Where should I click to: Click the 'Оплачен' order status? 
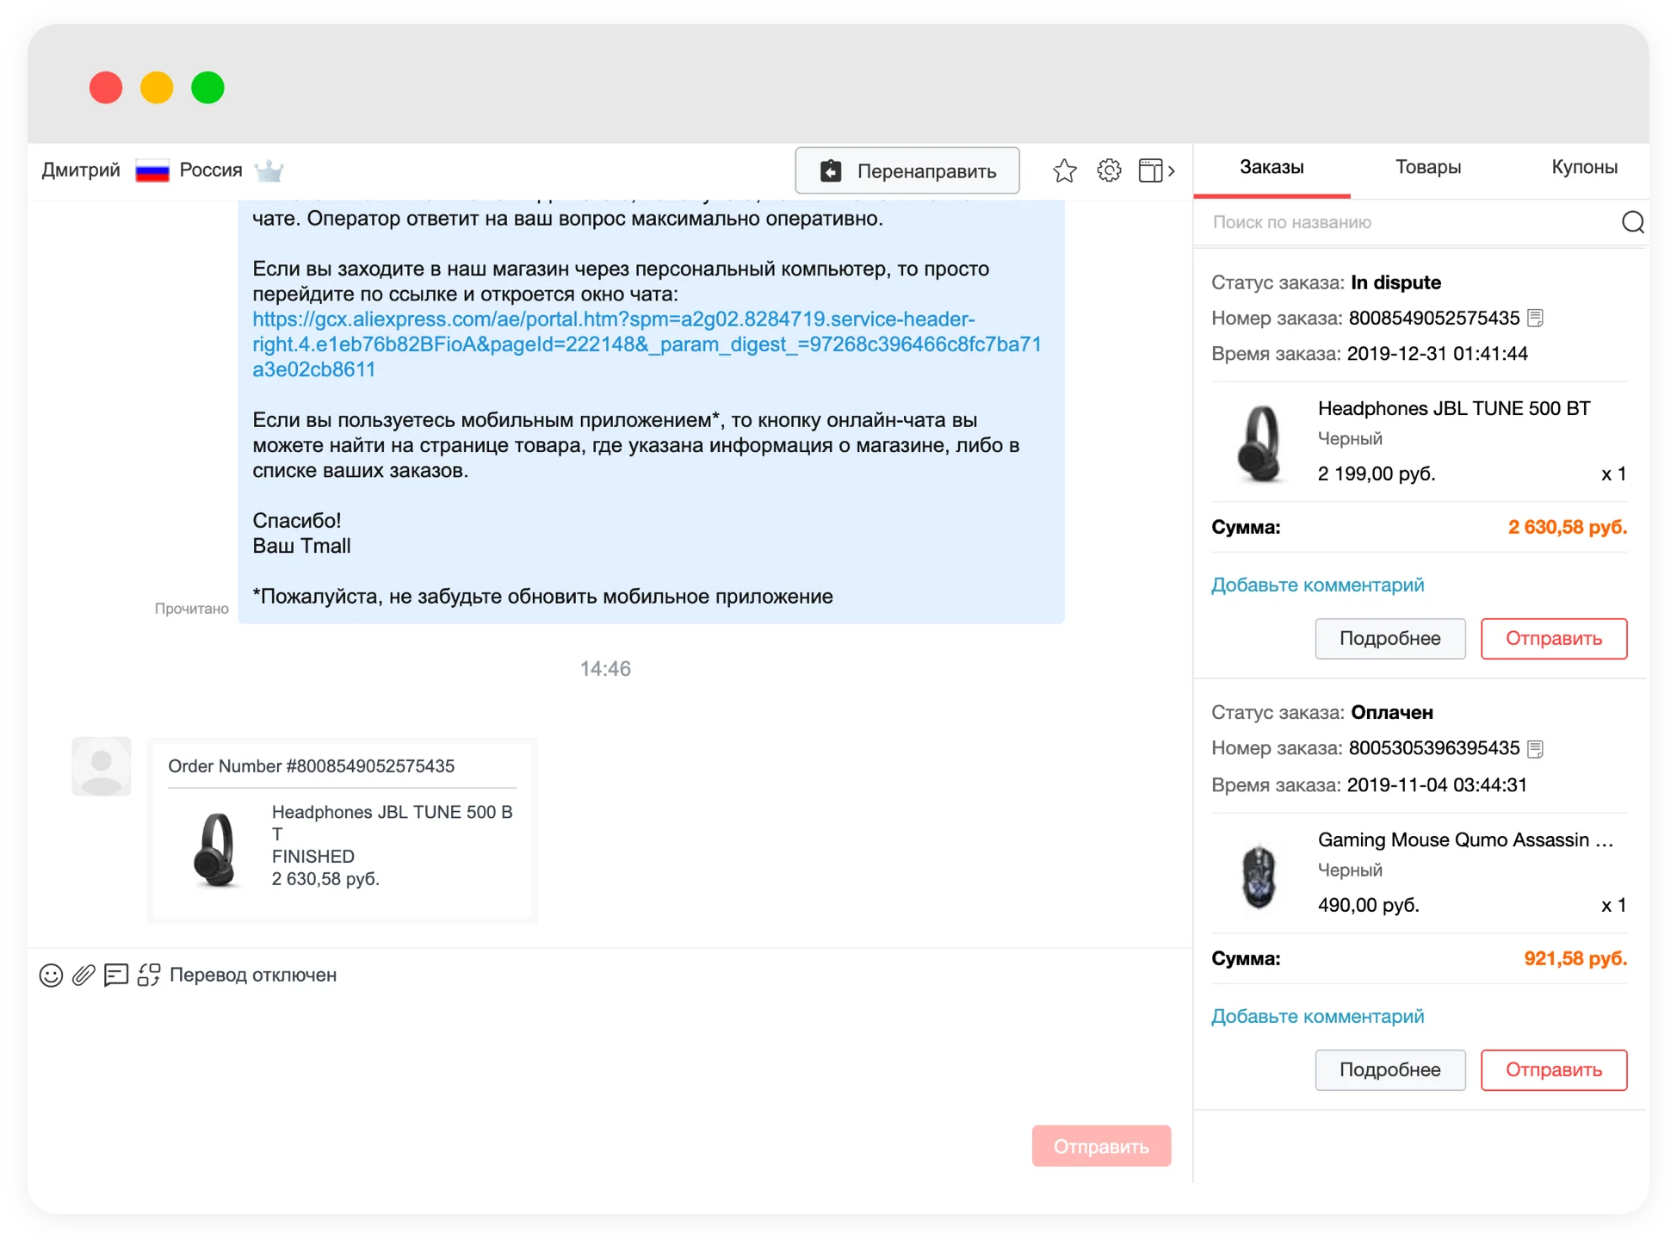coord(1392,713)
